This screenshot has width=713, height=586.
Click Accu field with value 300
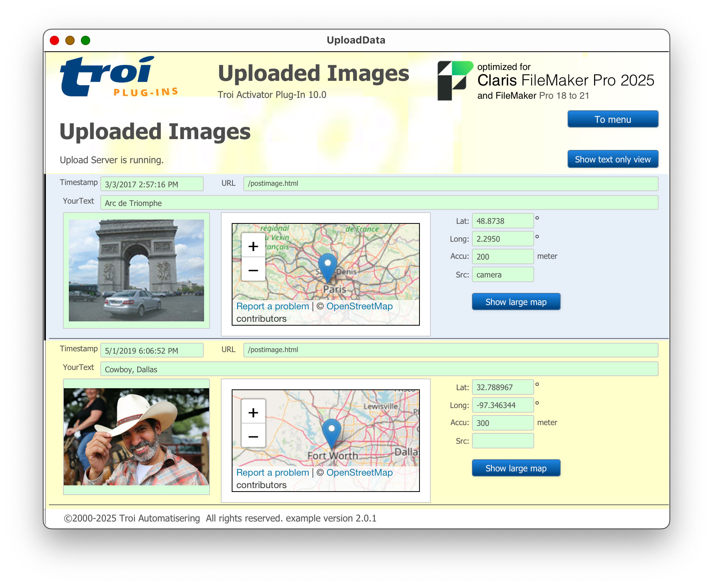click(503, 423)
